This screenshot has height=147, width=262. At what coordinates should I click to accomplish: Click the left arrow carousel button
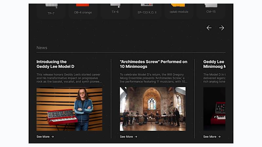pyautogui.click(x=209, y=28)
